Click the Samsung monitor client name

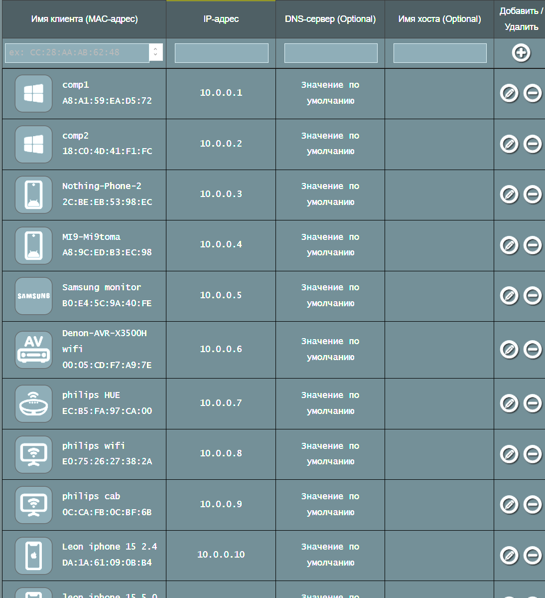point(101,287)
